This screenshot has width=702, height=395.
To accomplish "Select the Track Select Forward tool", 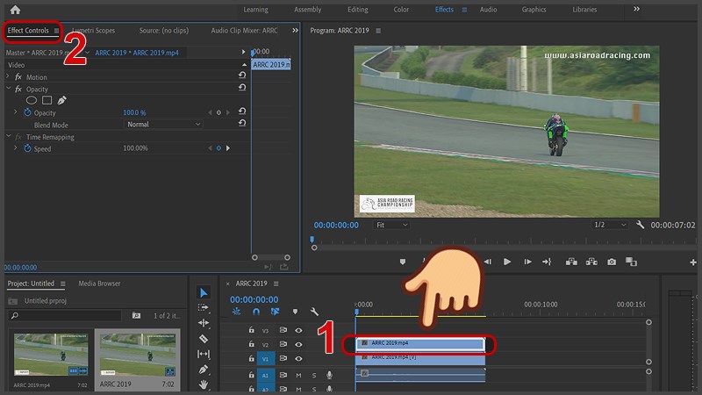I will (x=204, y=308).
